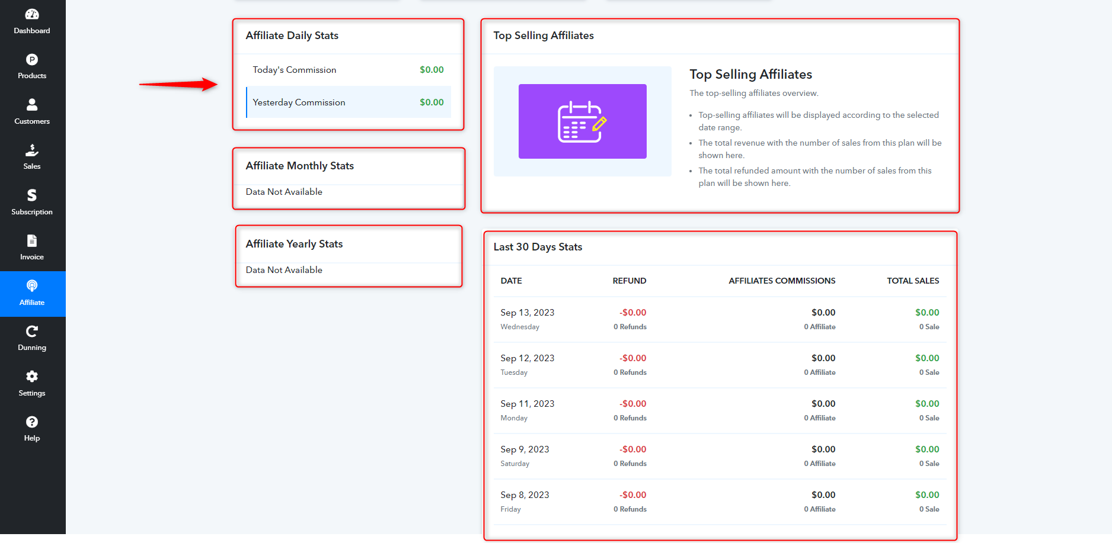Go to the Products sidebar icon

pos(32,60)
